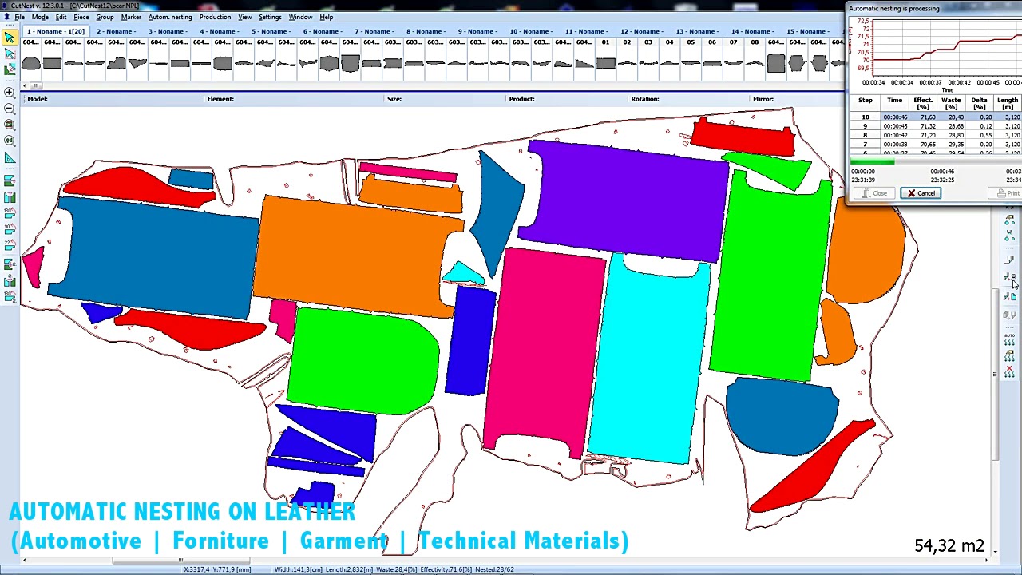Image resolution: width=1022 pixels, height=575 pixels.
Task: Select the arrow pointer tool
Action: pos(10,37)
